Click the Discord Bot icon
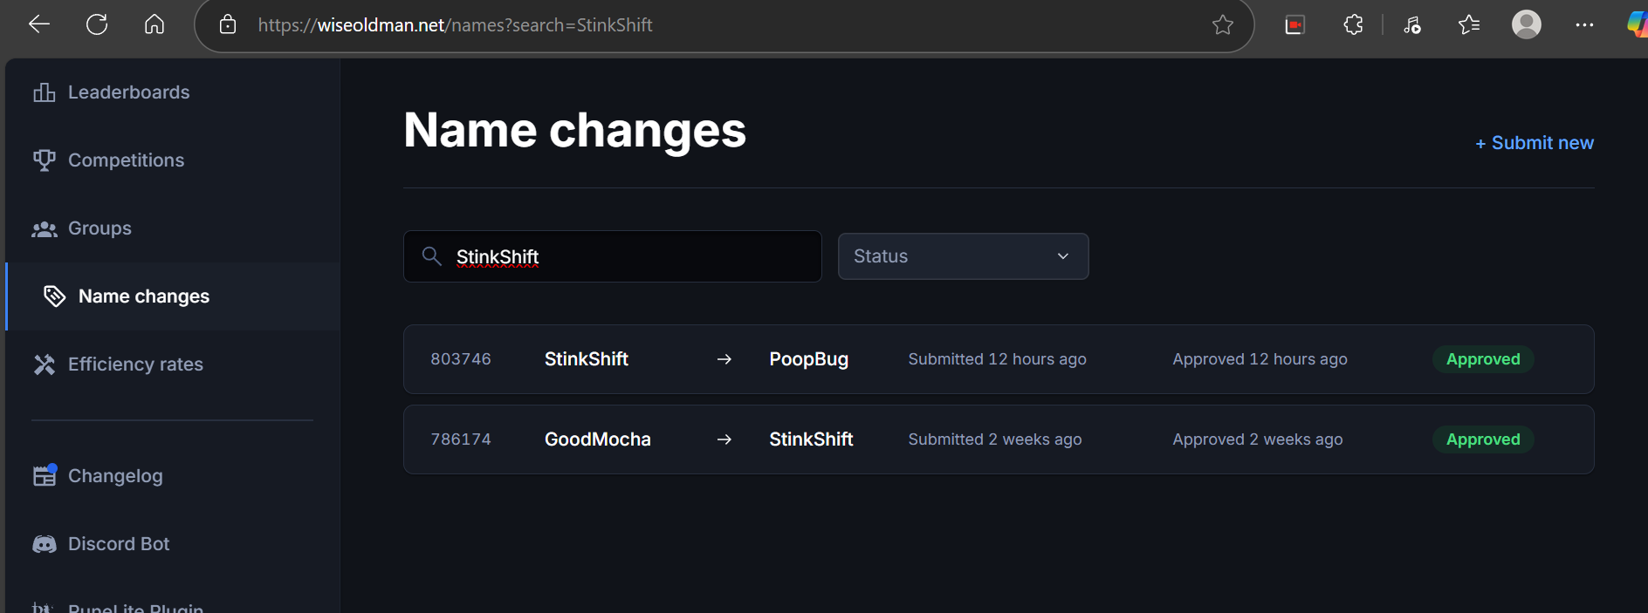This screenshot has height=613, width=1648. (44, 544)
